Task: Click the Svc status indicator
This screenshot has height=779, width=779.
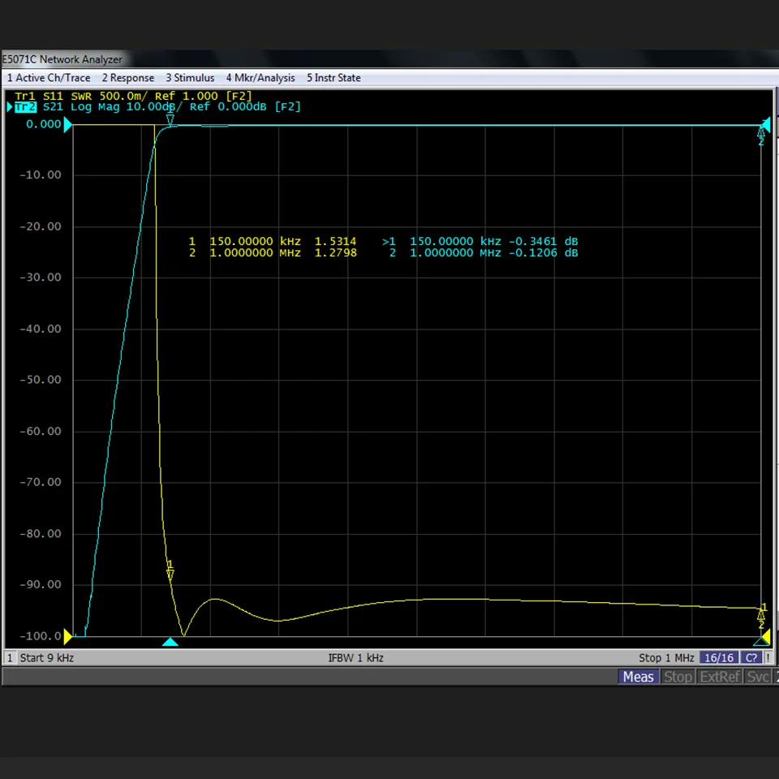Action: click(758, 677)
